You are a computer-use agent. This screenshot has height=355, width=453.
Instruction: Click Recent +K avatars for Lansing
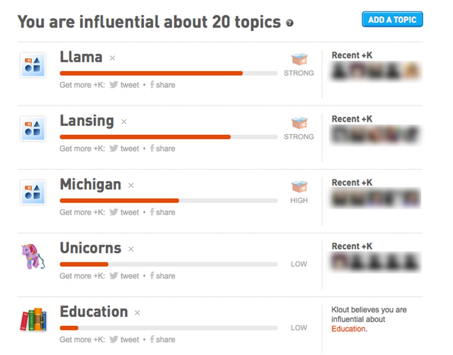tap(375, 135)
